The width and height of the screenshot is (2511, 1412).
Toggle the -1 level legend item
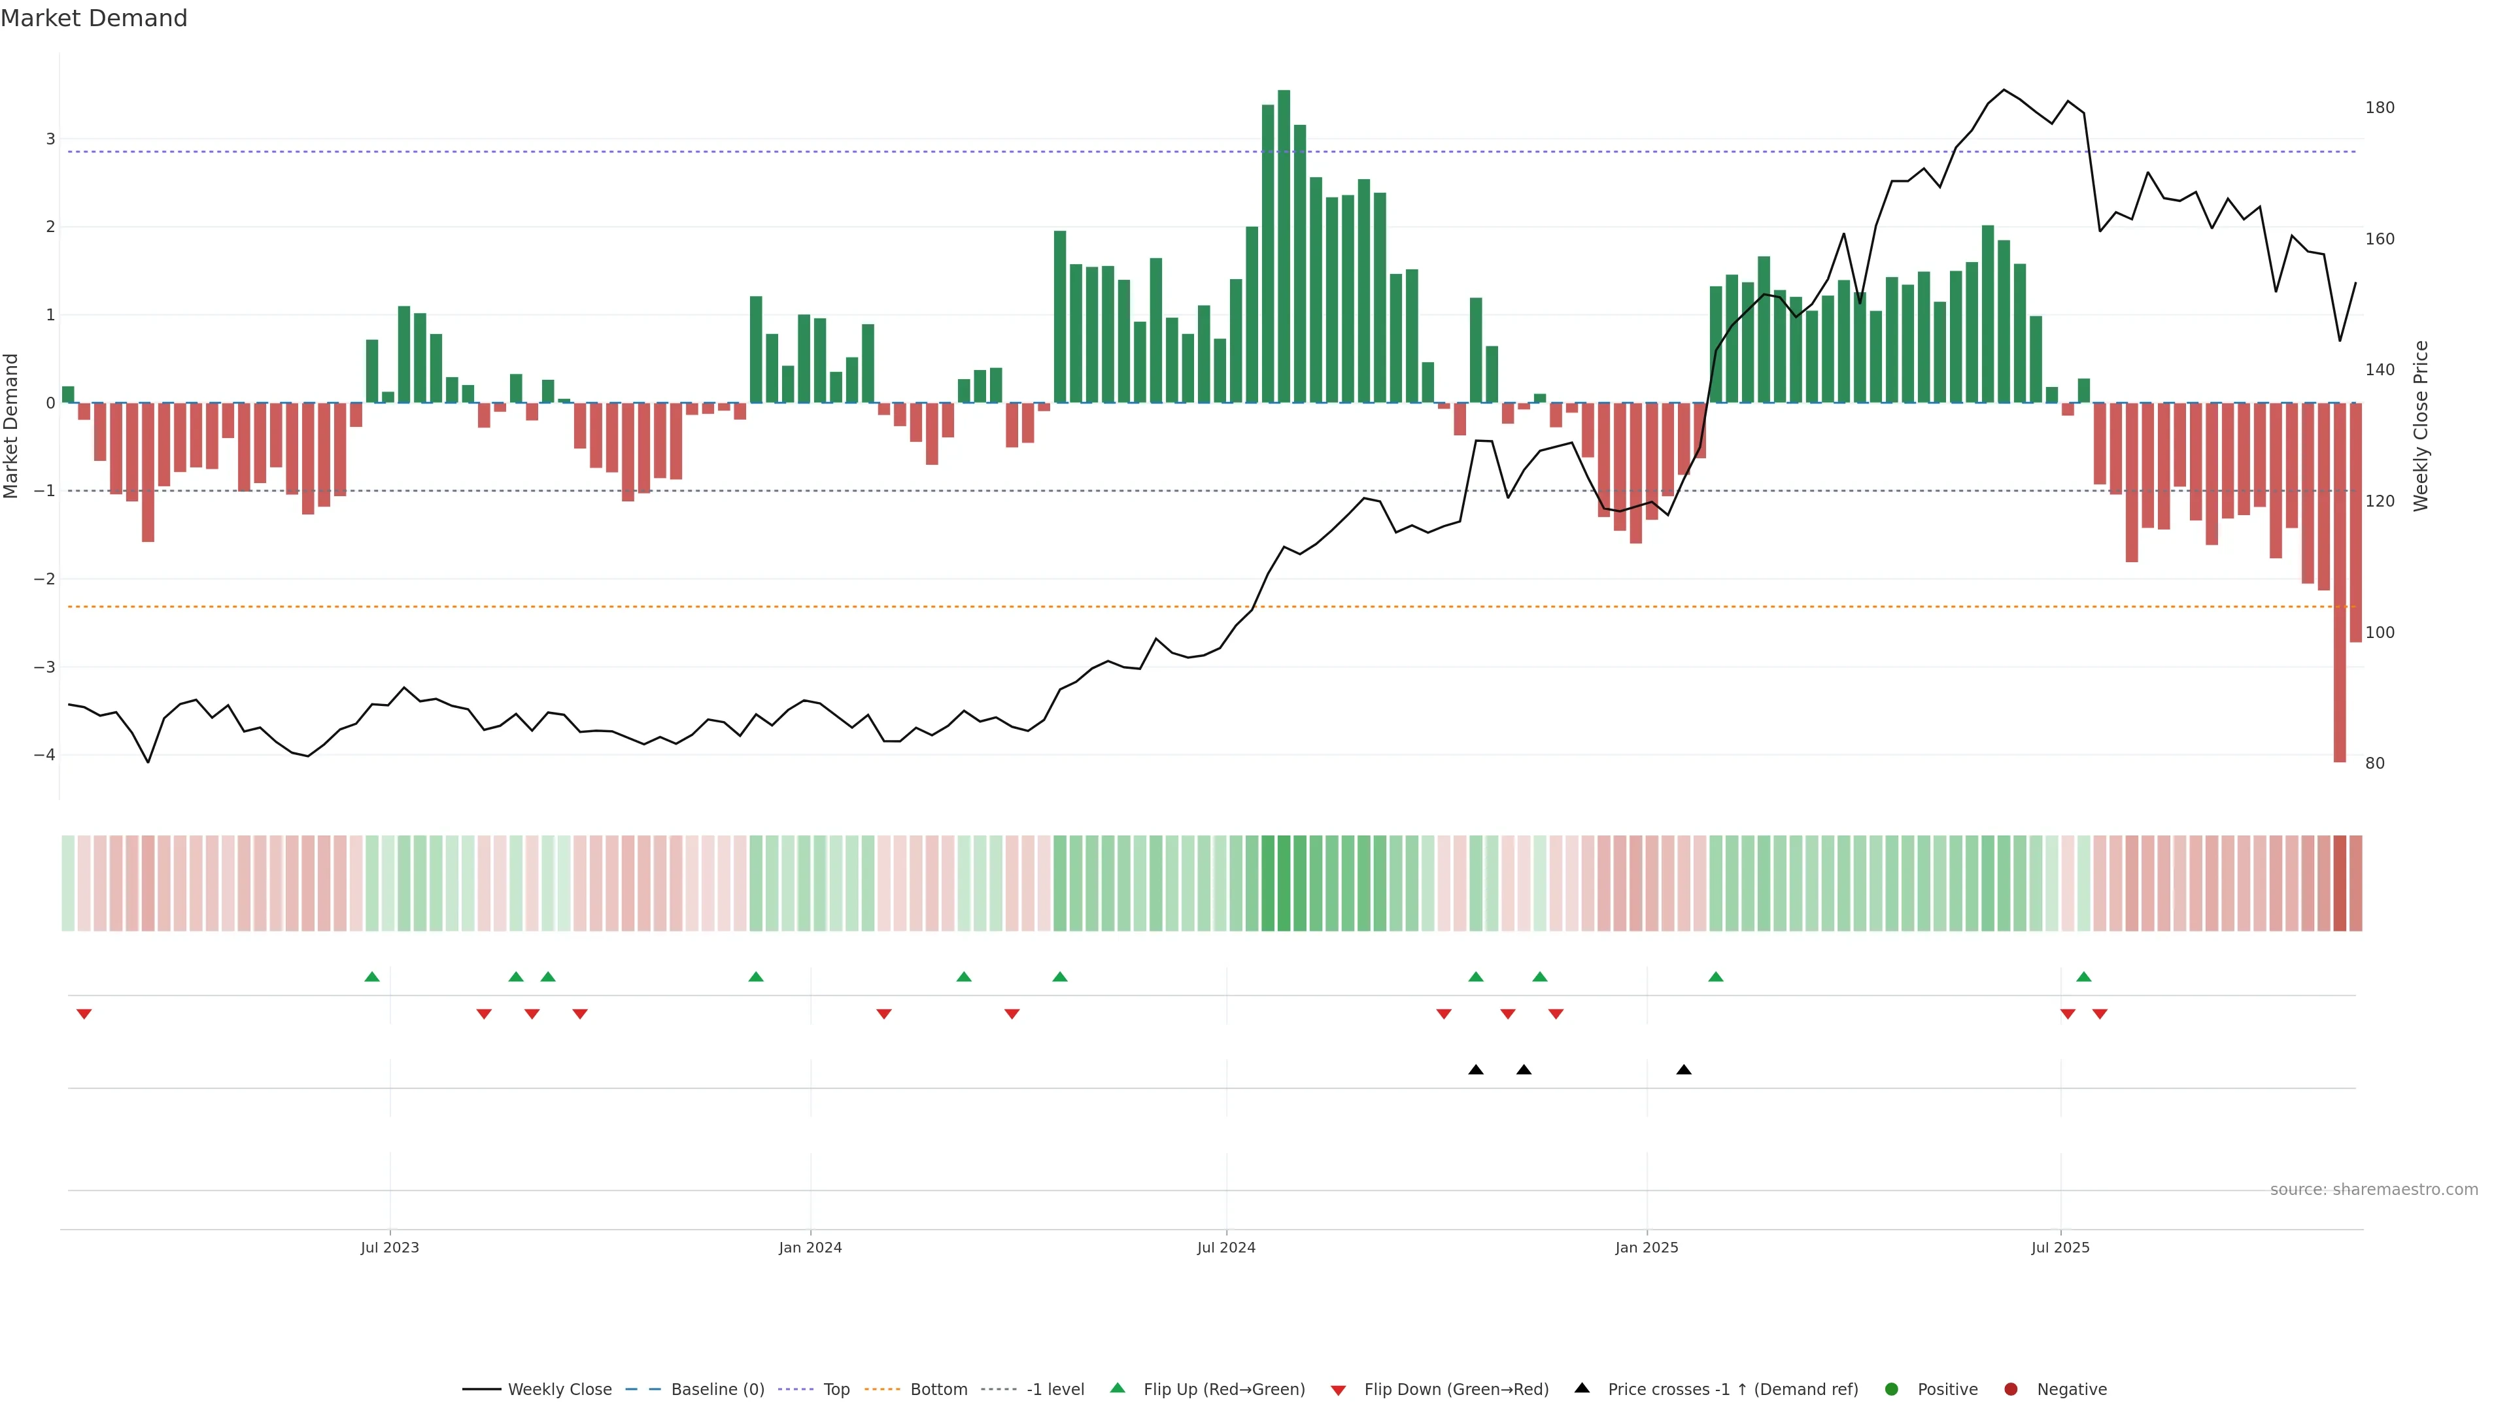(x=1055, y=1390)
